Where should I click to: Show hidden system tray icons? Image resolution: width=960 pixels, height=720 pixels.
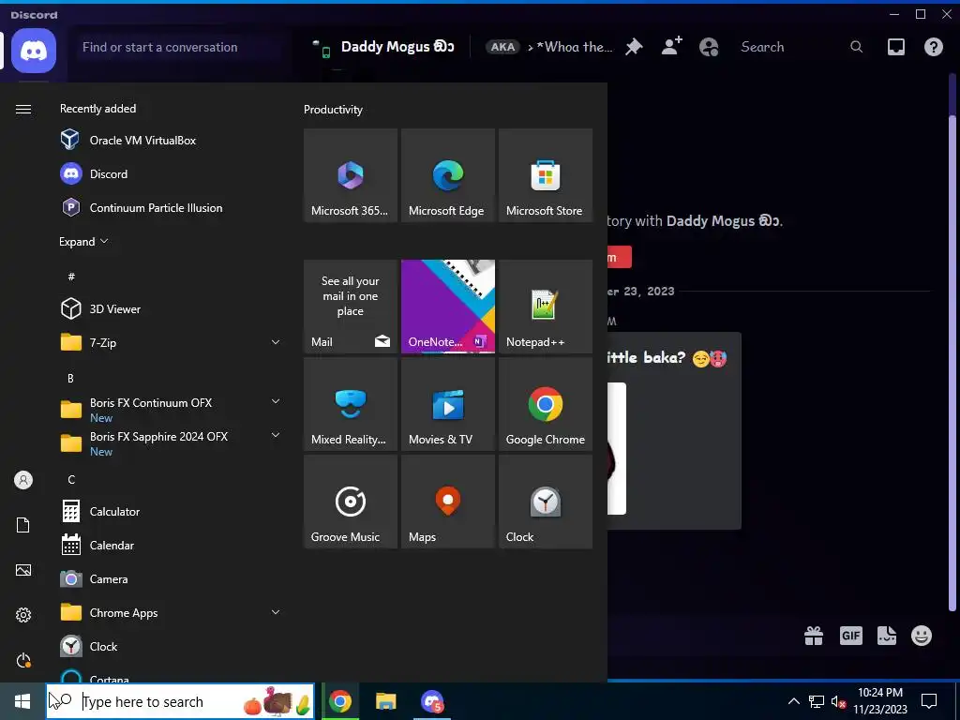(793, 701)
